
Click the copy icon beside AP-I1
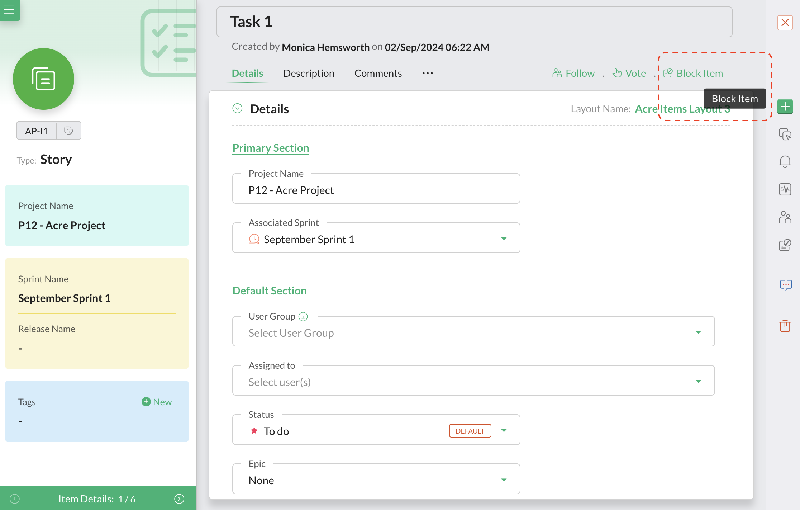[x=68, y=131]
